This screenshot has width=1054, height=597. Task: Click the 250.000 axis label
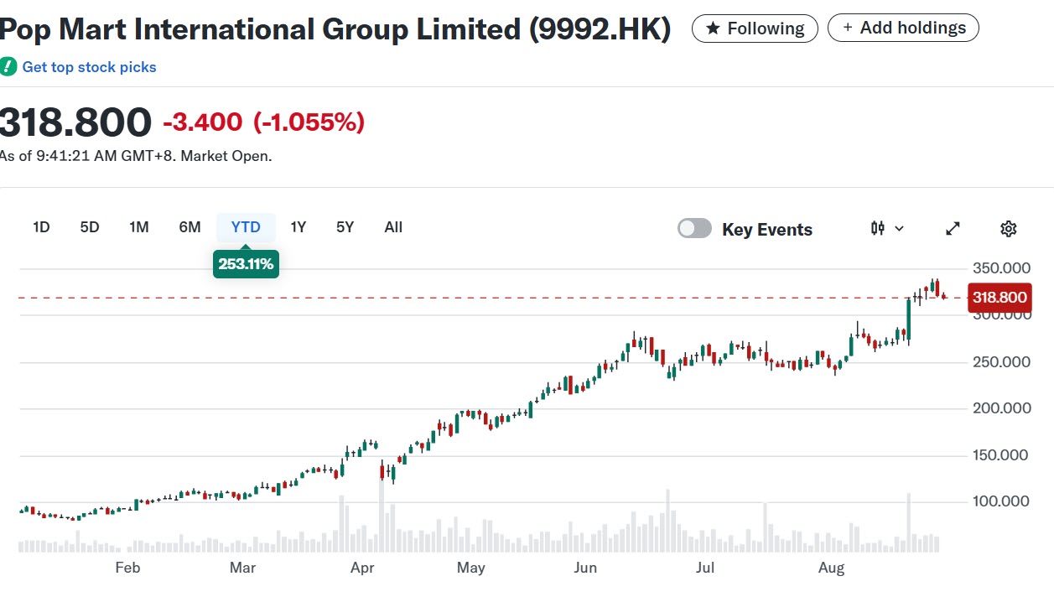tap(1002, 362)
